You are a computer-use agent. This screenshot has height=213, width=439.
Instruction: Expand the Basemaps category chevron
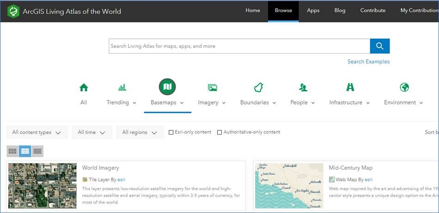click(182, 103)
